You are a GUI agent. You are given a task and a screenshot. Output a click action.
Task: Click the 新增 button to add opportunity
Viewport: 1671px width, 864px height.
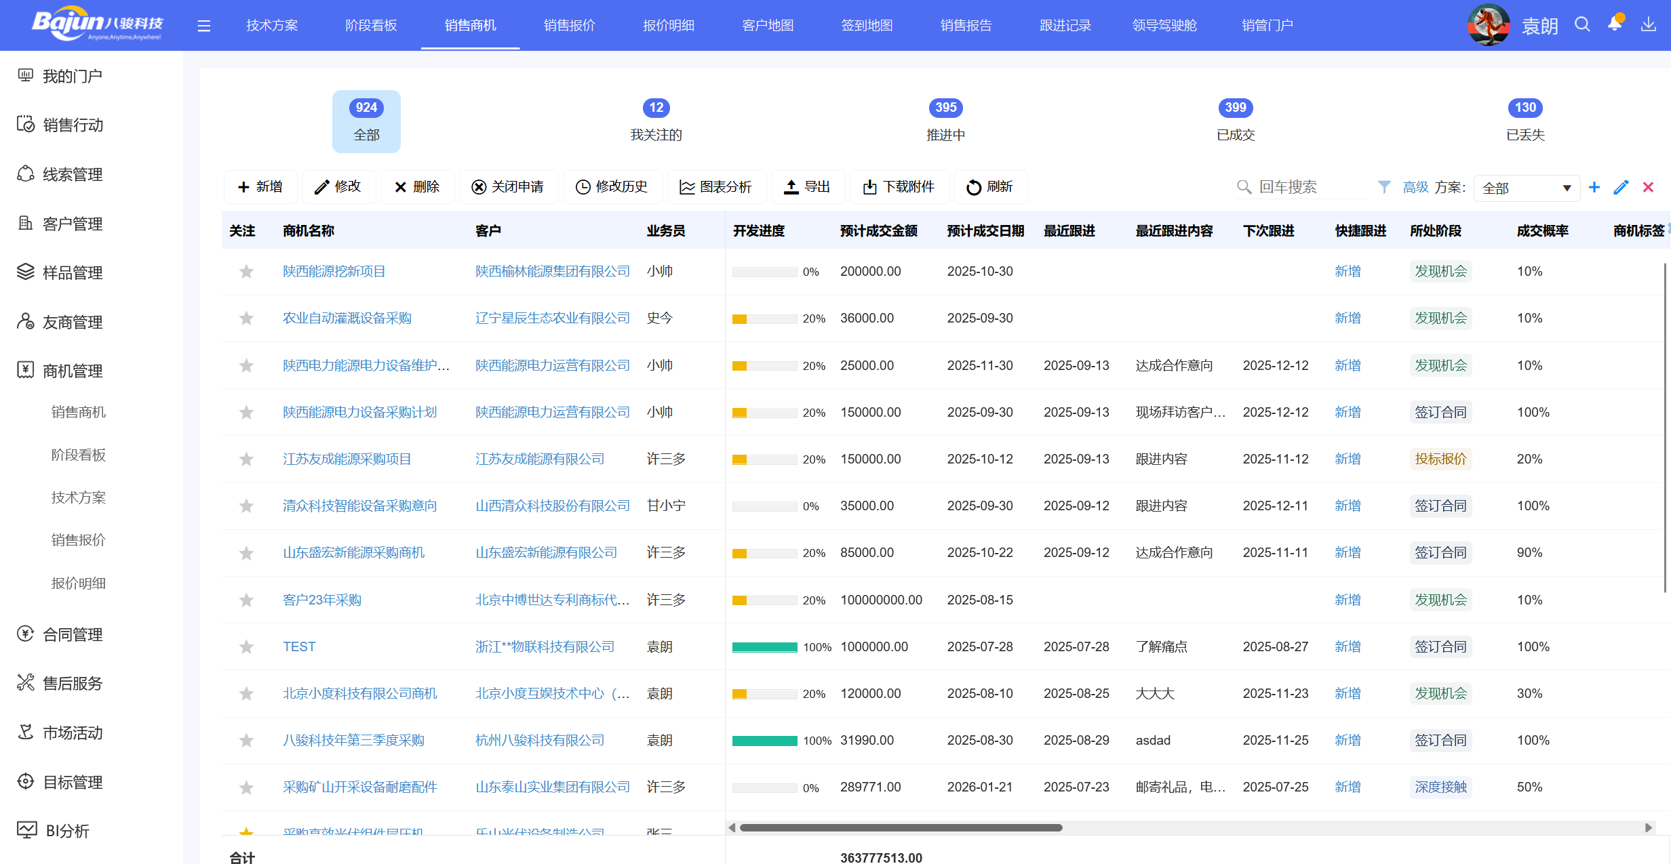pyautogui.click(x=260, y=186)
